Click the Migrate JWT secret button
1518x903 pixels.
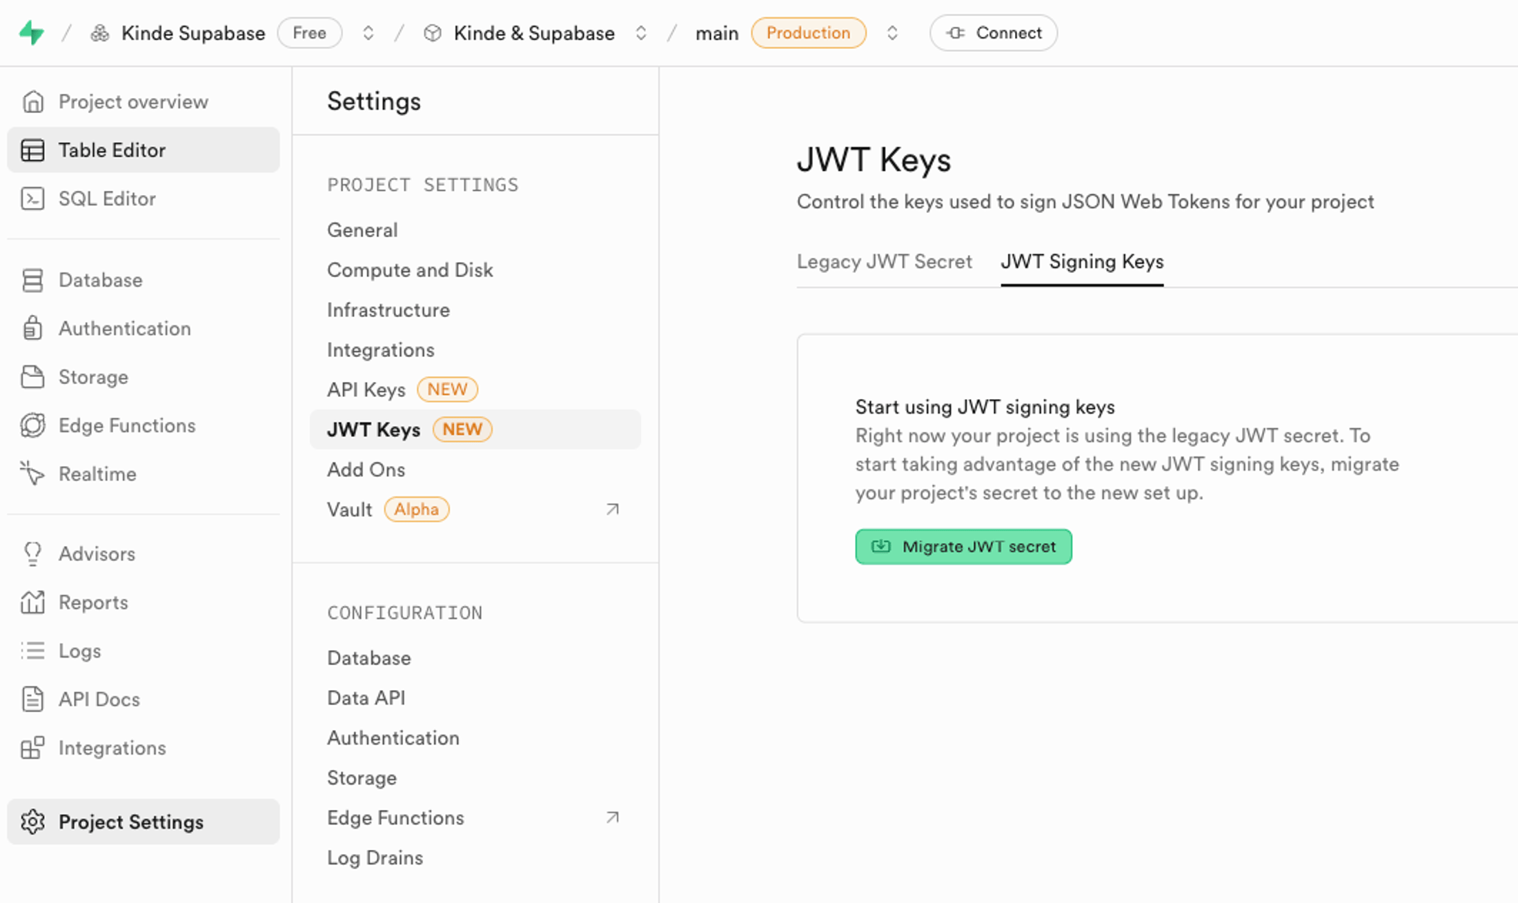point(963,547)
